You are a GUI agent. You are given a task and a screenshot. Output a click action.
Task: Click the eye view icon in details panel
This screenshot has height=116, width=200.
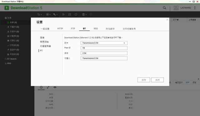click(55, 87)
